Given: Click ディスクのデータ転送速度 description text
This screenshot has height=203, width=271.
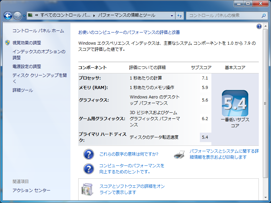Looking at the screenshot, I should coord(154,137).
